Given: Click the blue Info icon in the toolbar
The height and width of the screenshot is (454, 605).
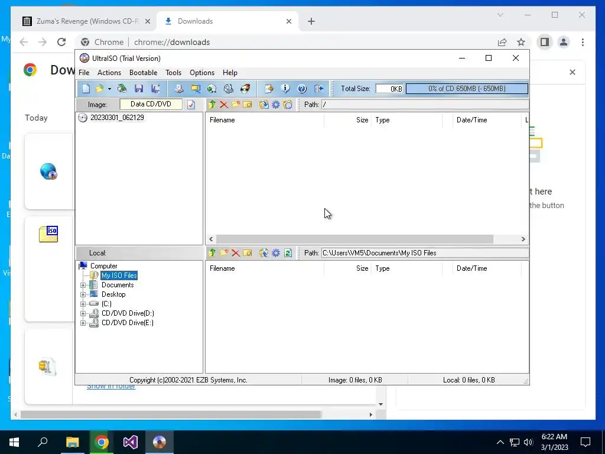Looking at the screenshot, I should click(285, 89).
